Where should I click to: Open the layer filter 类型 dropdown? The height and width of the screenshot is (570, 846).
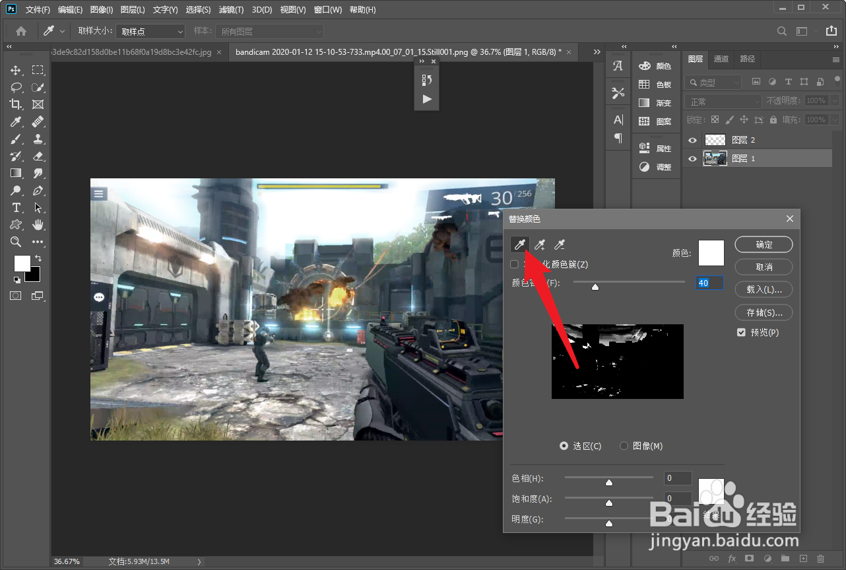click(713, 83)
